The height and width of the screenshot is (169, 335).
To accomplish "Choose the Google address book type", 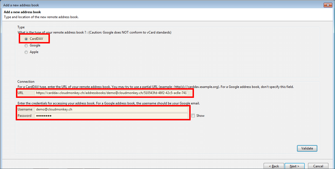I will 26,46.
